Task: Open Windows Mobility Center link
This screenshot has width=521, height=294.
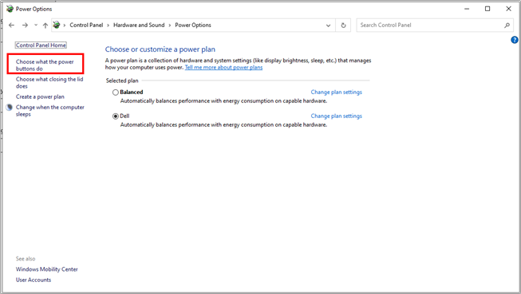Action: coord(47,269)
